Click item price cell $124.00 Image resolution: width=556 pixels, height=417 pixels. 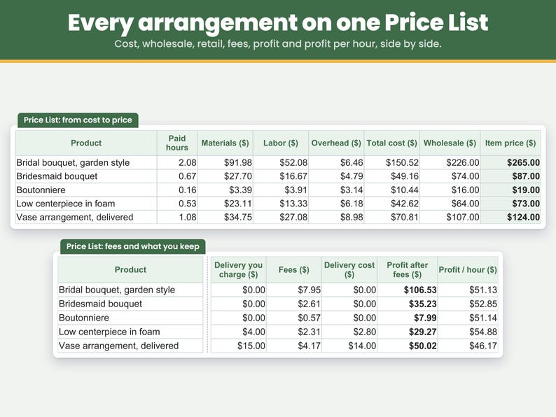tap(510, 217)
